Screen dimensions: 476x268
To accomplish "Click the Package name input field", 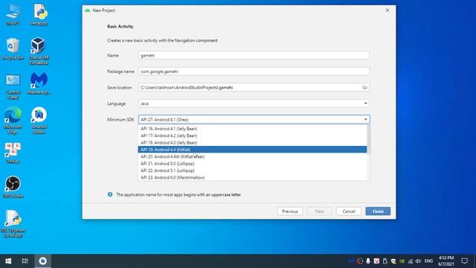I will [254, 71].
